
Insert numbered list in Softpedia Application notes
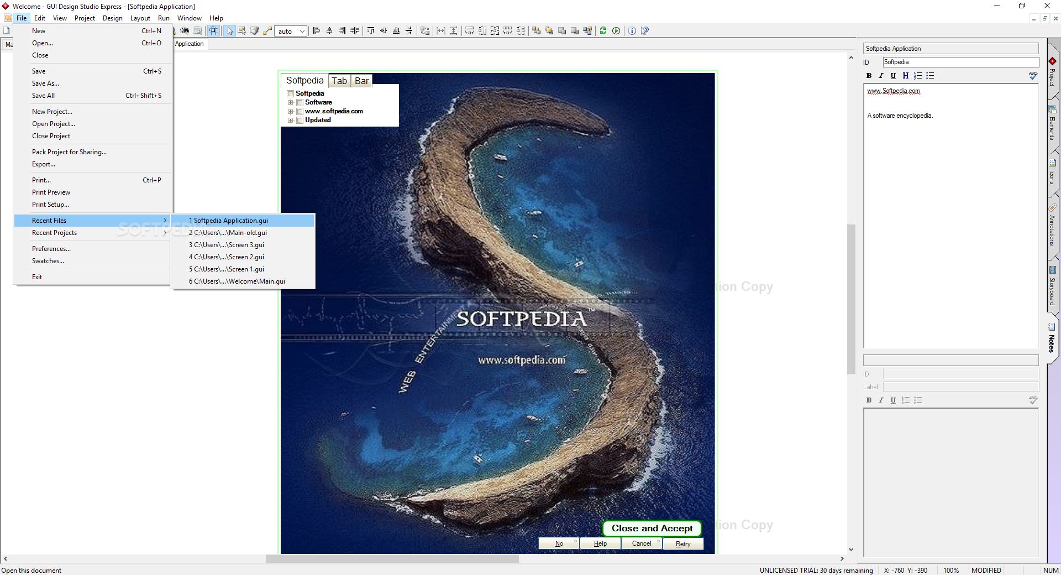(x=918, y=76)
